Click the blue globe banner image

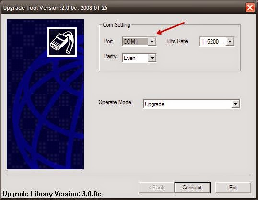click(x=45, y=94)
